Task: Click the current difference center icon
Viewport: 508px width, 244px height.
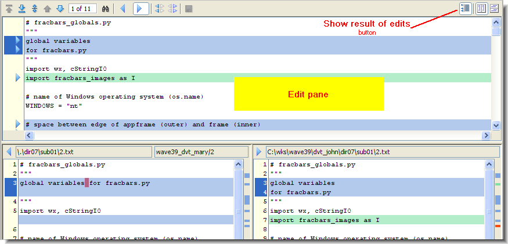Action: [35, 9]
